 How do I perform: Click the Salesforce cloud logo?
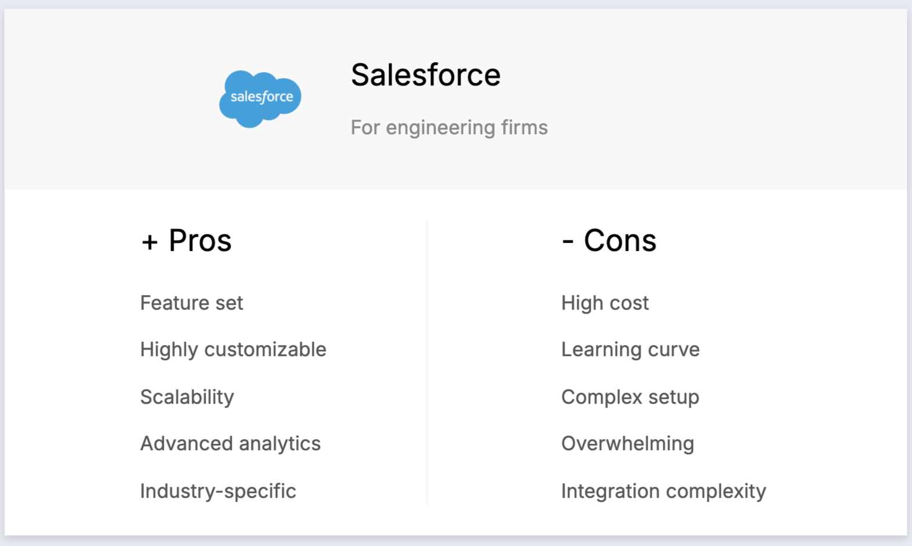pyautogui.click(x=260, y=99)
